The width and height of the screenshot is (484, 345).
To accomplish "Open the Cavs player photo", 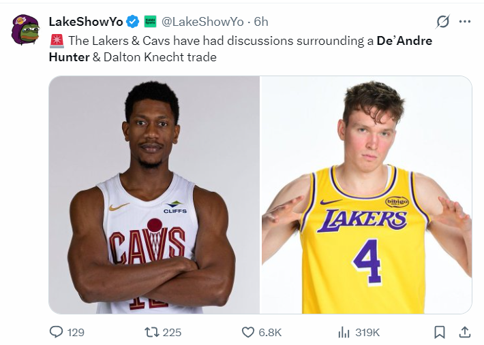I will click(x=154, y=195).
